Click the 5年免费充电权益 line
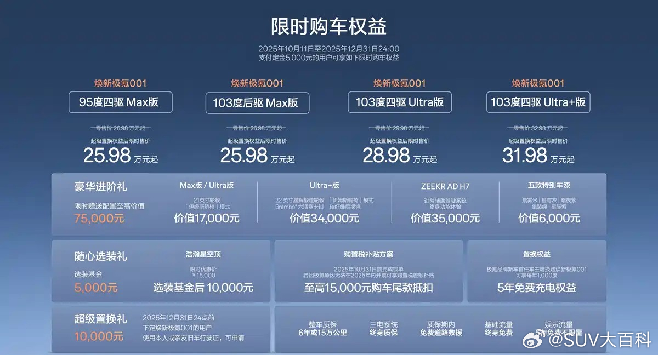Image resolution: width=658 pixels, height=355 pixels. (537, 288)
